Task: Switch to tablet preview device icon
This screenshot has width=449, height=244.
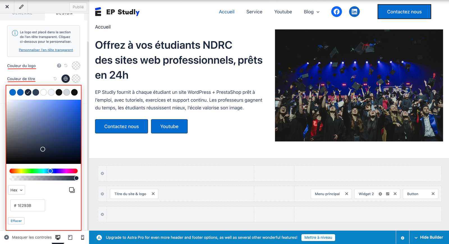Action: [70, 238]
